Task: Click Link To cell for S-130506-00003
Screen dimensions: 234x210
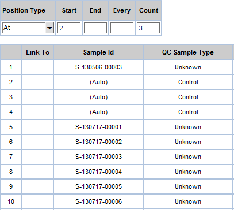Action: coord(37,67)
